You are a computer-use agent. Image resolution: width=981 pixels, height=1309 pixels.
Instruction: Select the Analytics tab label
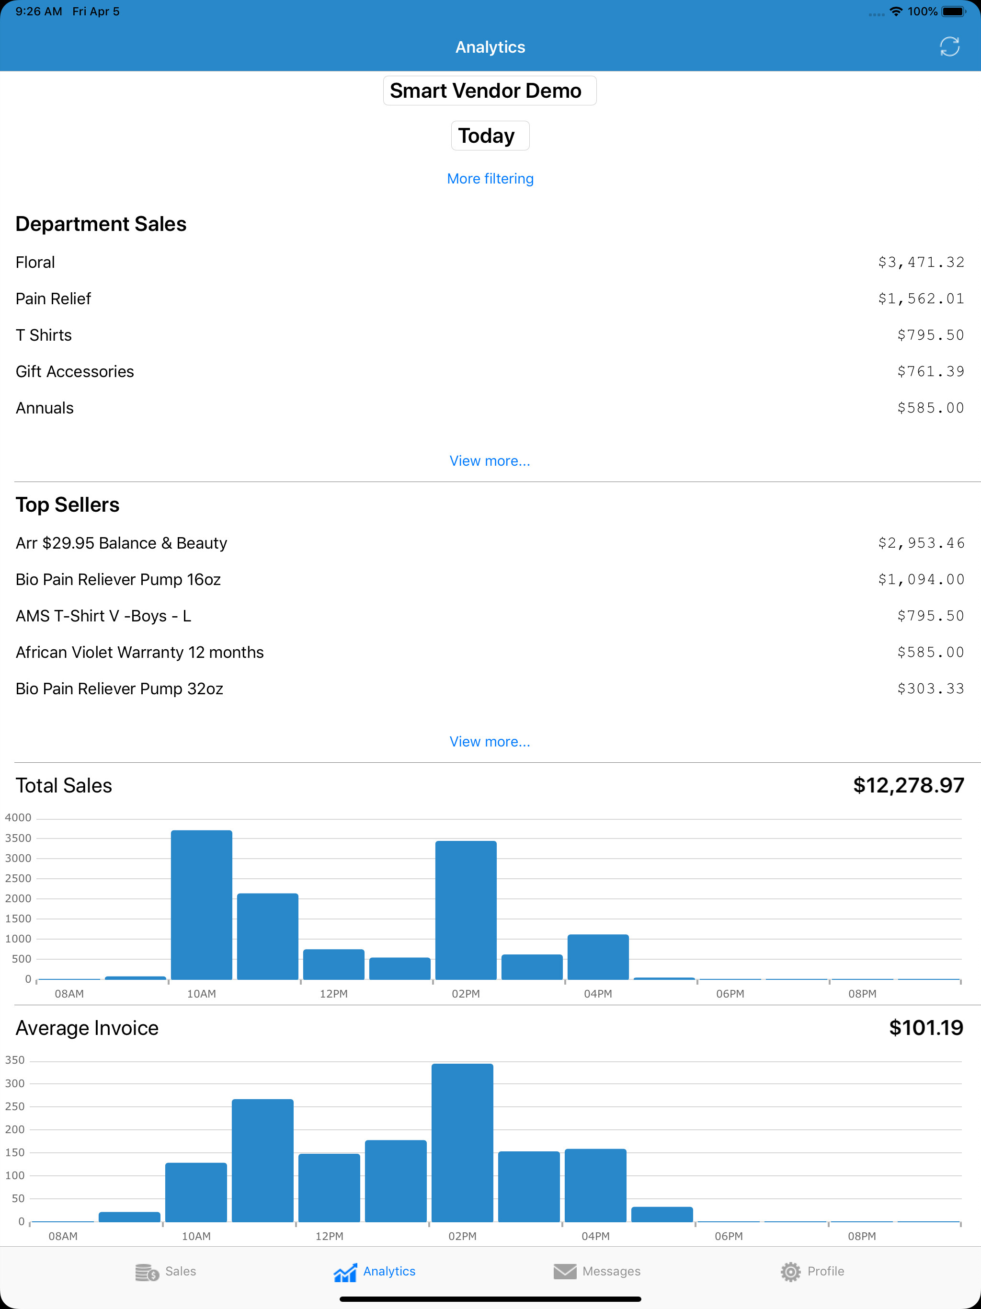pos(389,1271)
